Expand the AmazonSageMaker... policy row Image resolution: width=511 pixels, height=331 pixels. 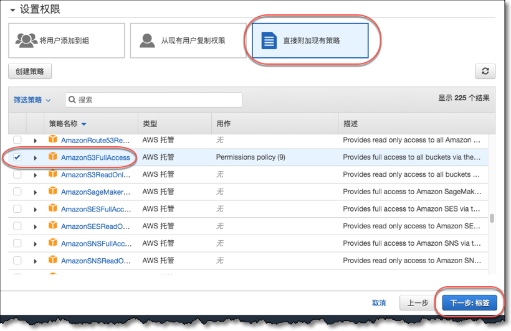click(x=35, y=192)
